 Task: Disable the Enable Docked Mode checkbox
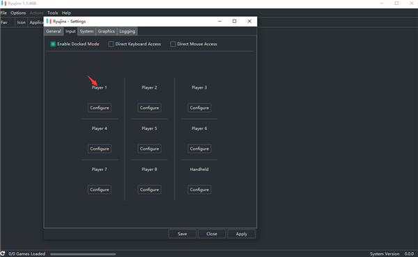click(x=53, y=44)
